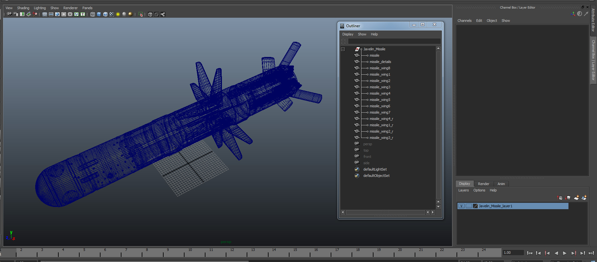597x262 pixels.
Task: Click the Select Camera icon
Action: pyautogui.click(x=9, y=14)
